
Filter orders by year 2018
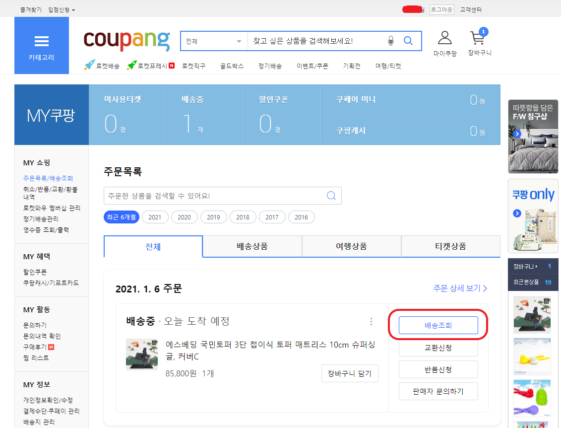243,217
